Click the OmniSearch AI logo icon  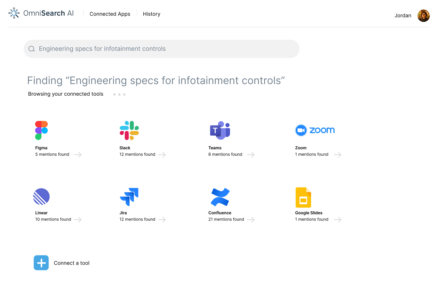point(14,13)
